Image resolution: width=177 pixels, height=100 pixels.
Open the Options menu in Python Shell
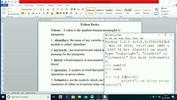click(128, 38)
